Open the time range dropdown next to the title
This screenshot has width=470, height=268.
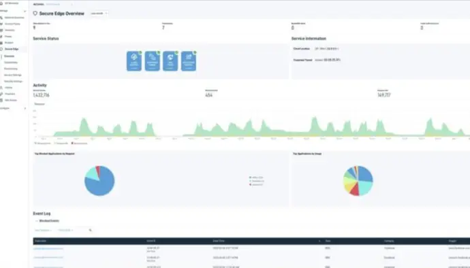point(99,14)
